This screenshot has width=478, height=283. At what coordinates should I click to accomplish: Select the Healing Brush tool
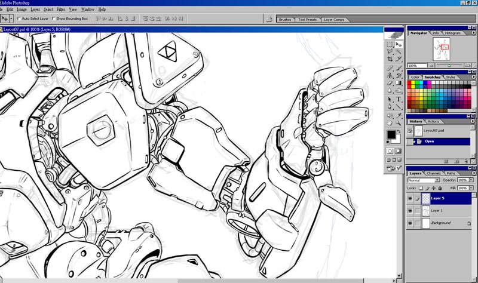pyautogui.click(x=390, y=68)
